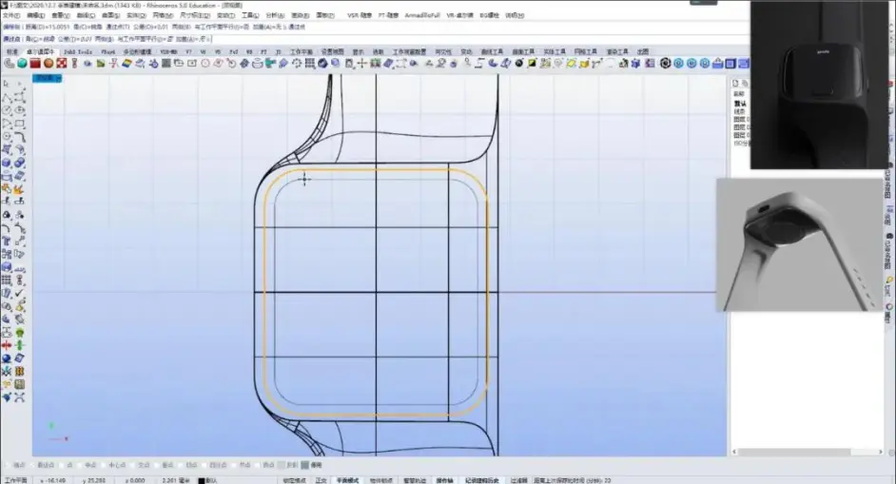Toggle 记录建构历史 in the status bar
896x484 pixels.
click(x=482, y=480)
